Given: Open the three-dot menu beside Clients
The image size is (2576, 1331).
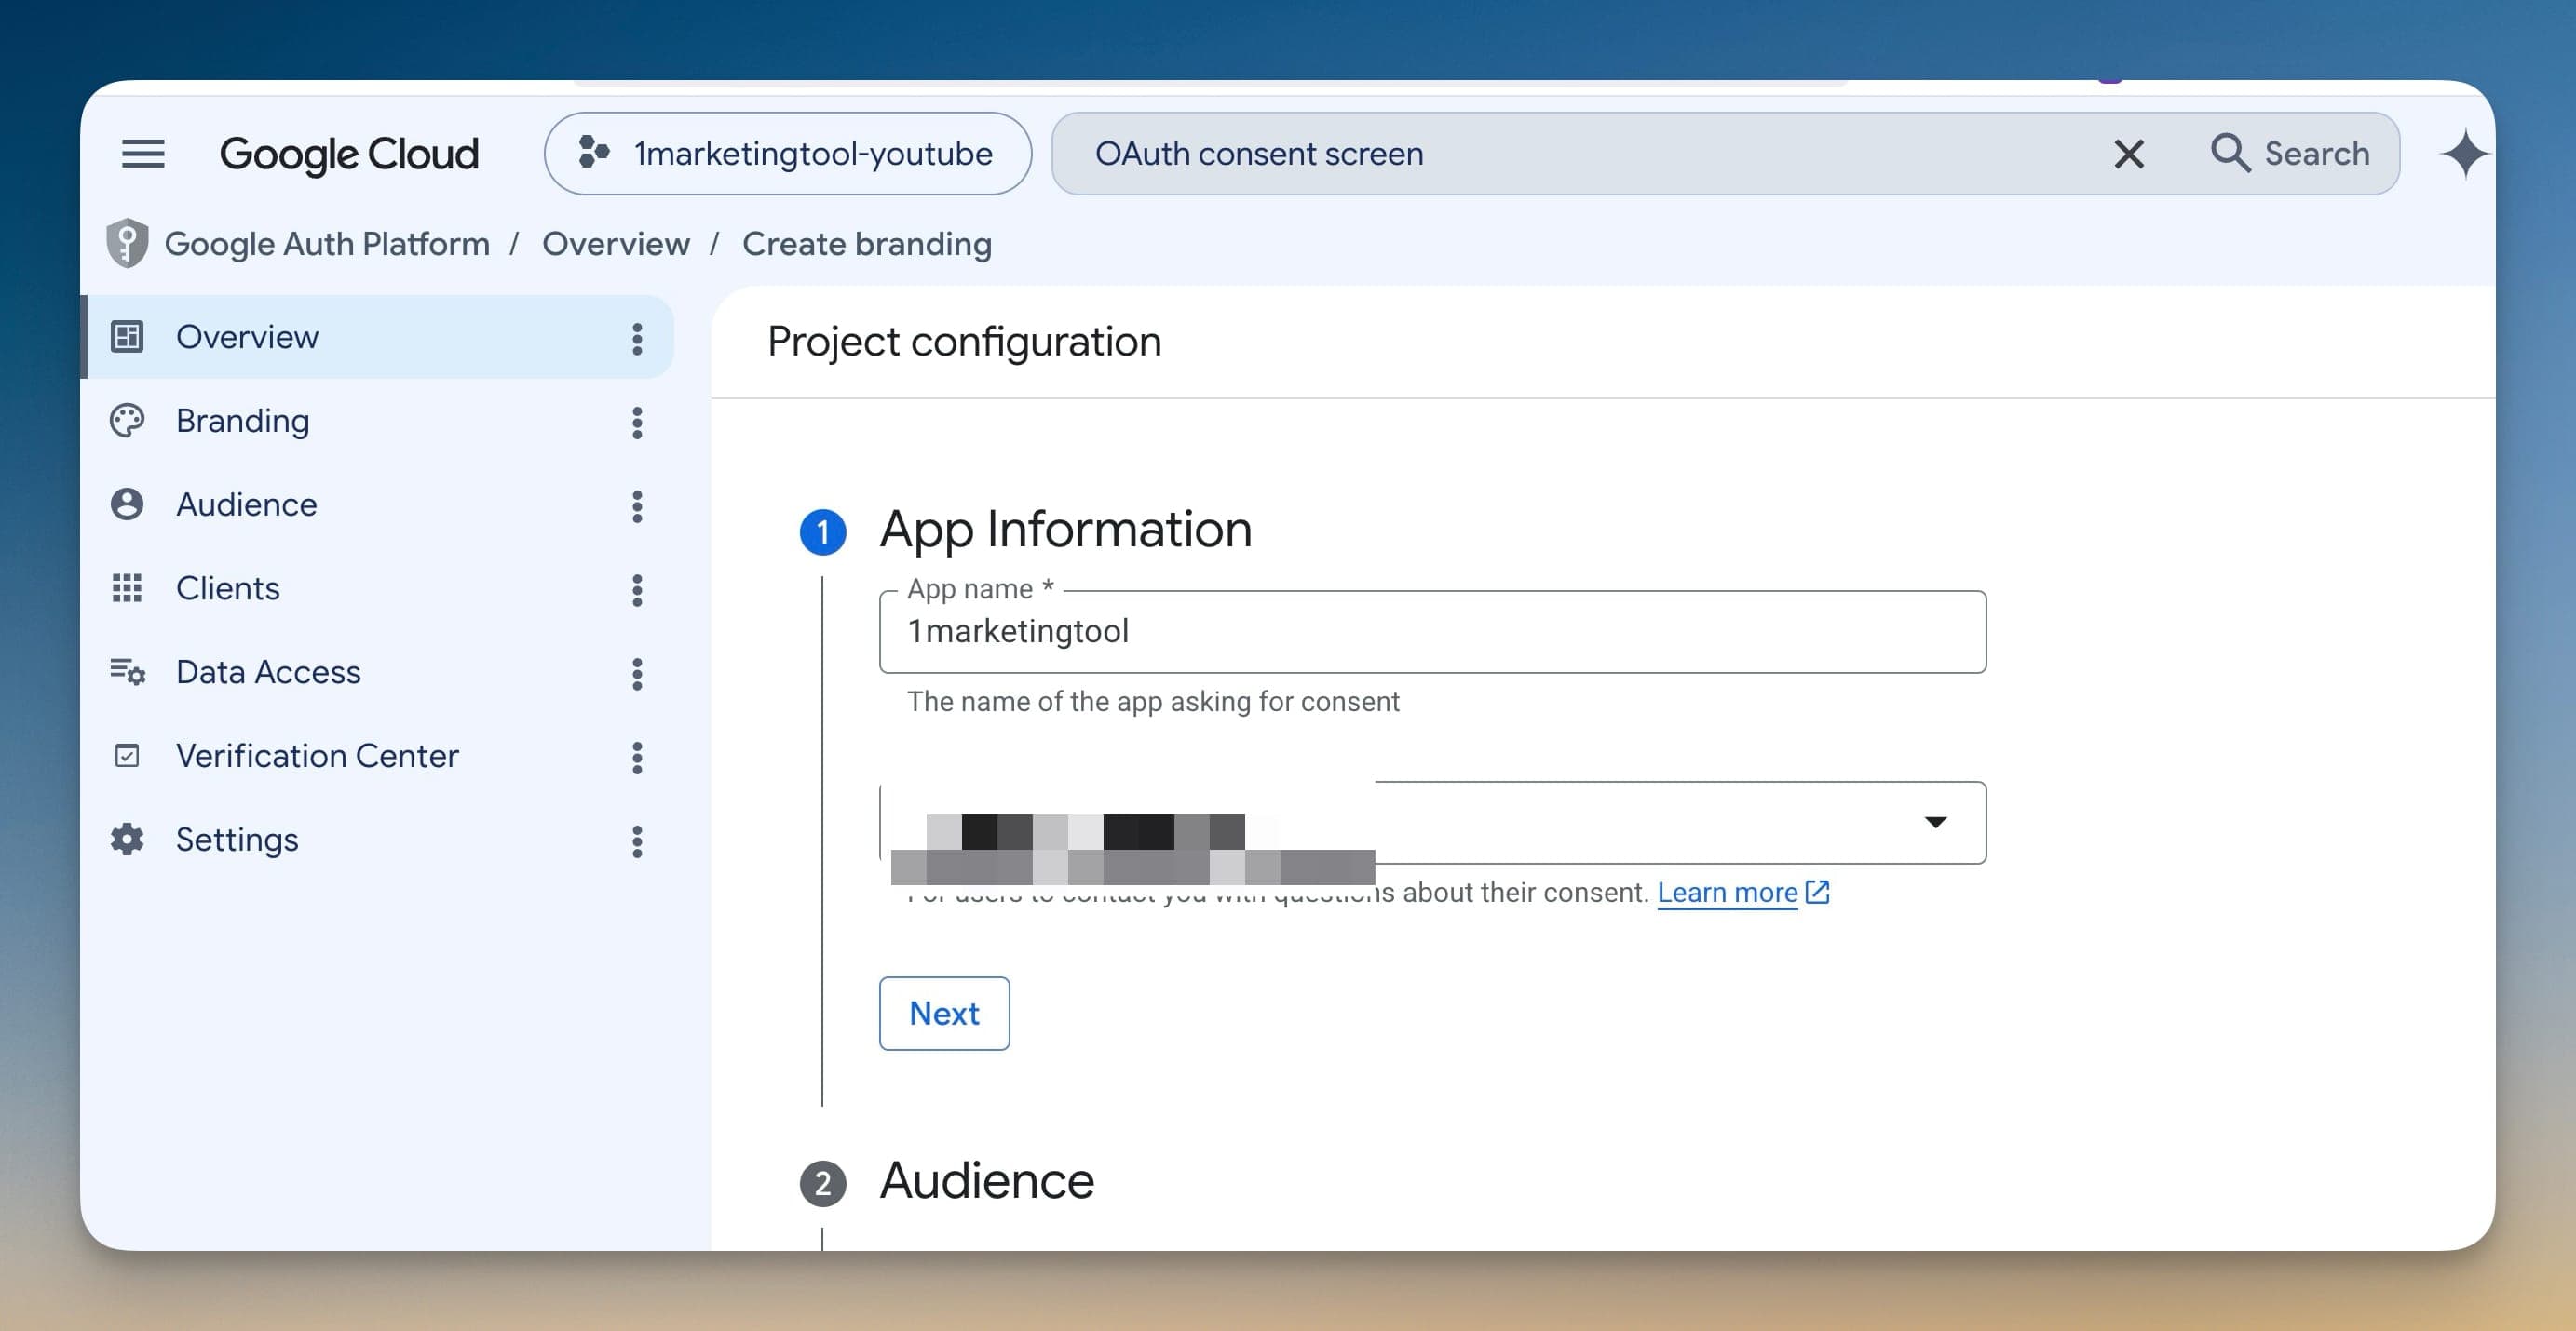Looking at the screenshot, I should tap(637, 590).
